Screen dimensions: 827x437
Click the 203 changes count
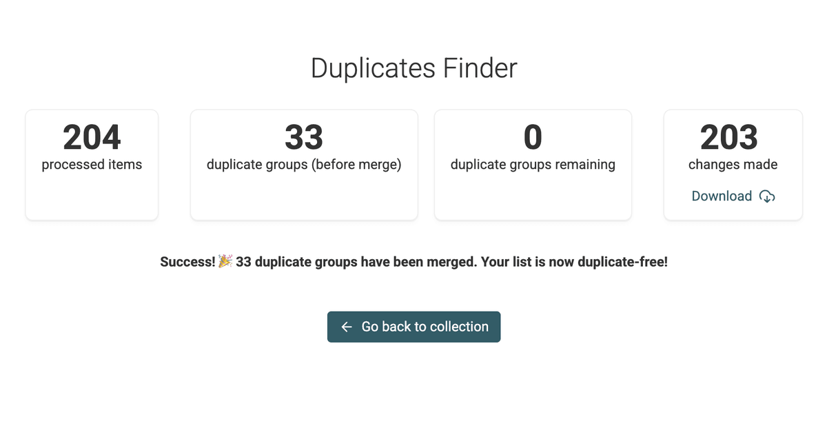click(x=729, y=137)
